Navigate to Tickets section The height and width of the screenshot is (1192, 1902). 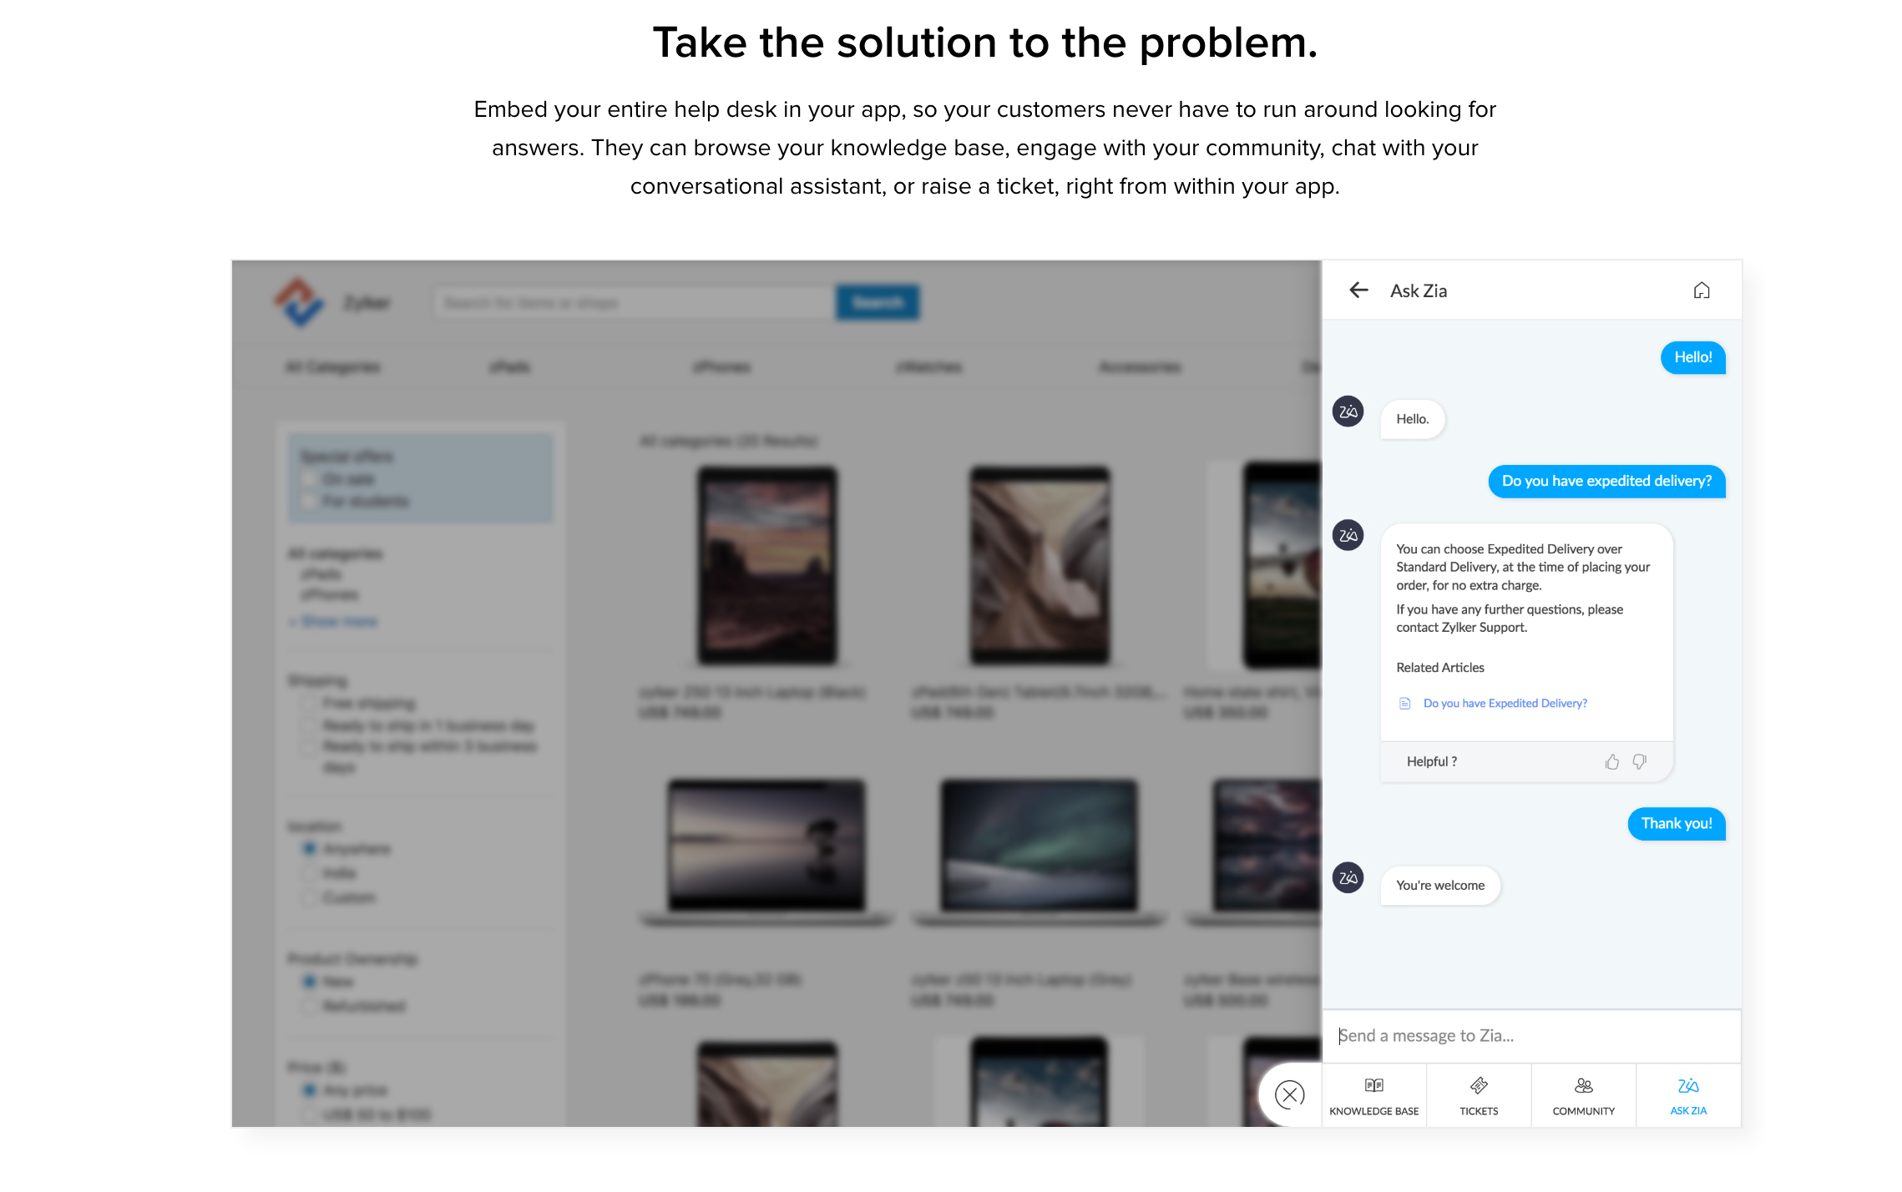coord(1478,1094)
